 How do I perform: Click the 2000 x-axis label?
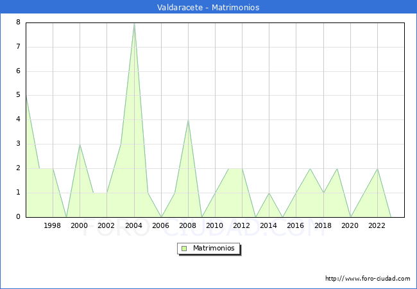tap(79, 225)
